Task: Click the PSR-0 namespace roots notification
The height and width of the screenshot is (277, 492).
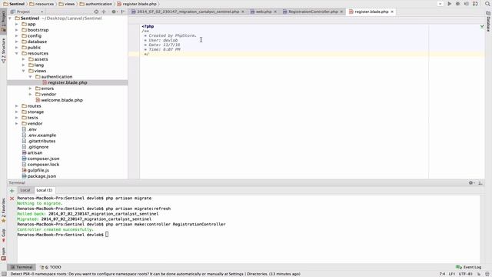Action: coord(155,274)
